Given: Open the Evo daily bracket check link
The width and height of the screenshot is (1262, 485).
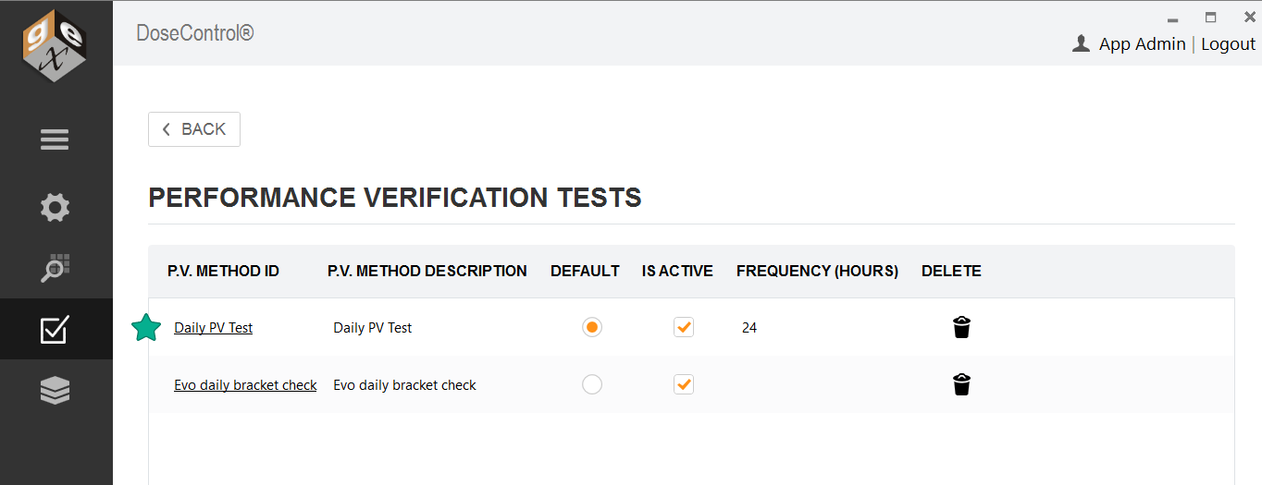Looking at the screenshot, I should click(245, 385).
